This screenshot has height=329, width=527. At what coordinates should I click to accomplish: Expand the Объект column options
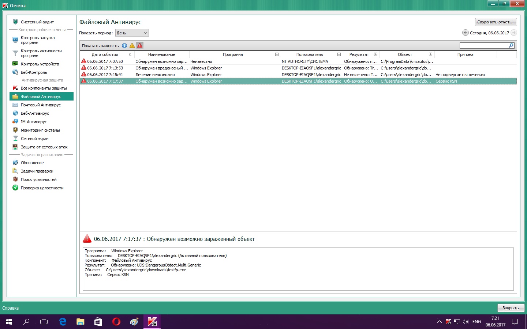(x=431, y=54)
